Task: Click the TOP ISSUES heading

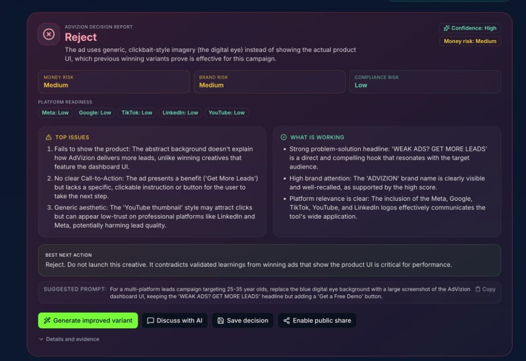Action: [72, 137]
